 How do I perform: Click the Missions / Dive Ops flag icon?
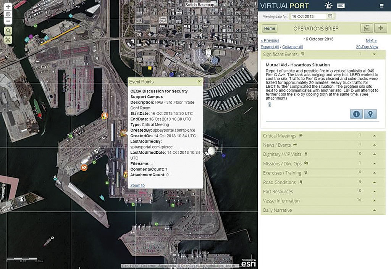[x=307, y=163]
